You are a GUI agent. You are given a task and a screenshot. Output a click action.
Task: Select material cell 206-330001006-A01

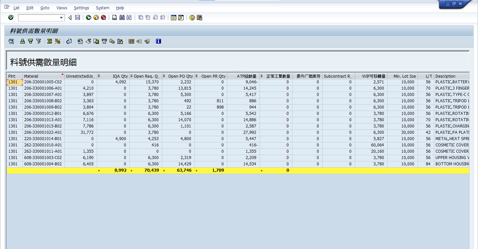click(43, 88)
